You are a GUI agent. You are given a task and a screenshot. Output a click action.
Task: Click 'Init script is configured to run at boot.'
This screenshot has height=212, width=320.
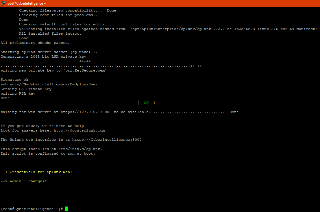(x=48, y=153)
